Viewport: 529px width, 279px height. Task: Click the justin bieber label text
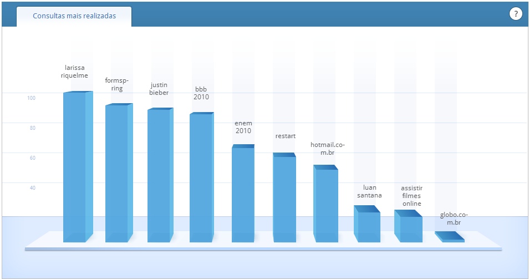tap(159, 89)
